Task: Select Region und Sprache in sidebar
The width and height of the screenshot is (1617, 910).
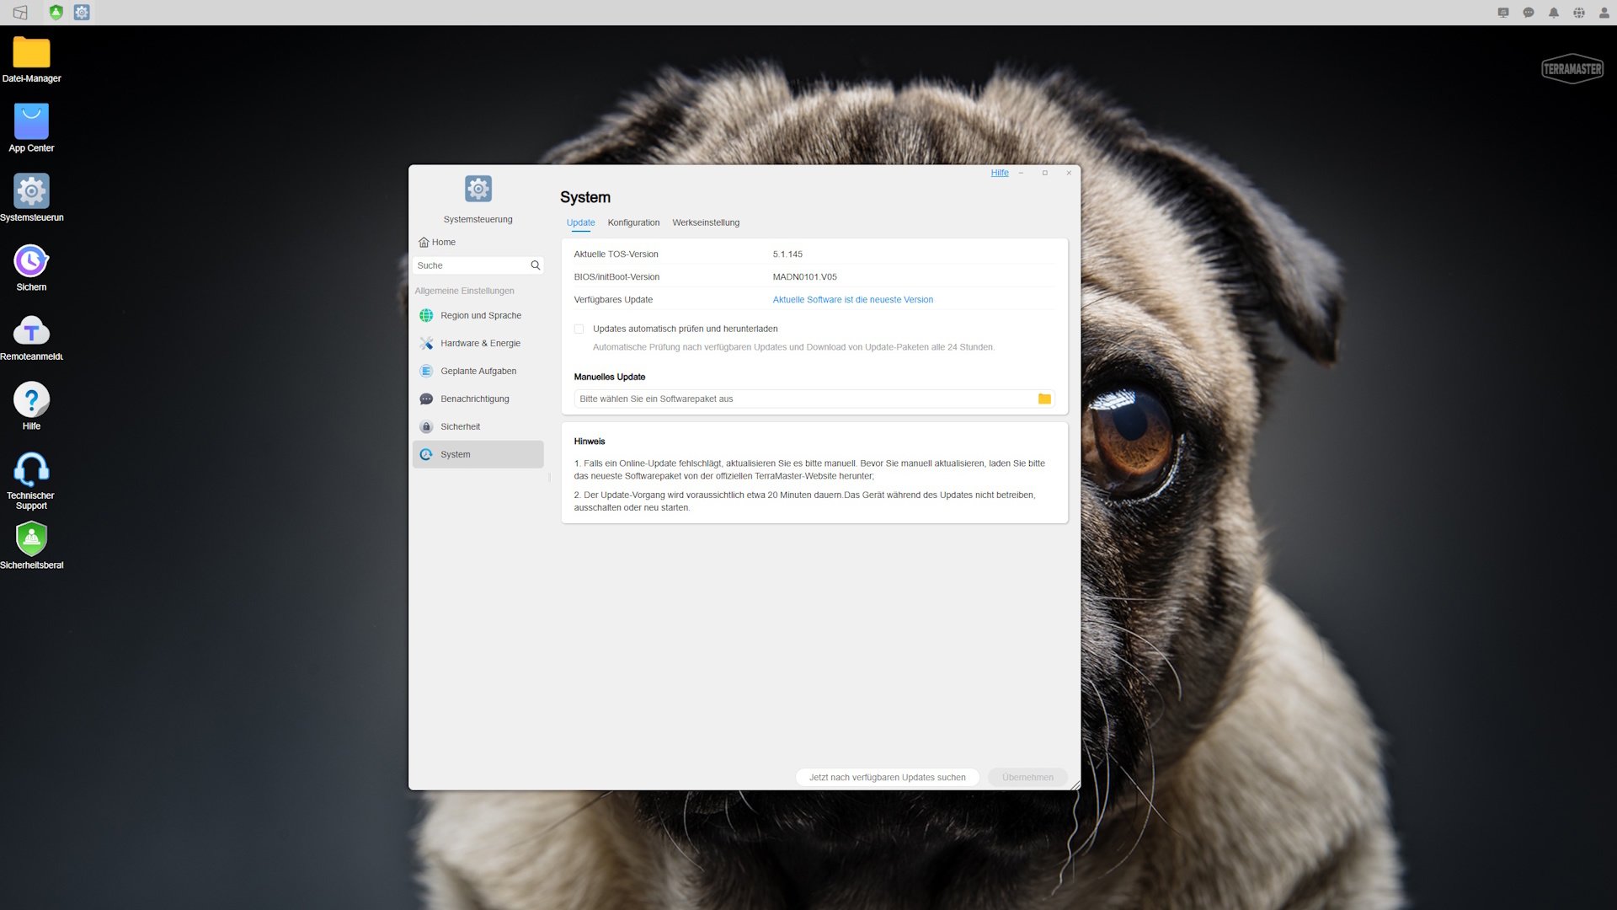Action: tap(480, 316)
